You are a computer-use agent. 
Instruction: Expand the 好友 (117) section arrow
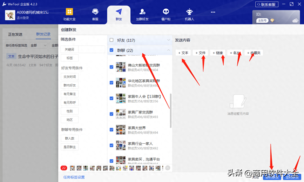pyautogui.click(x=168, y=40)
